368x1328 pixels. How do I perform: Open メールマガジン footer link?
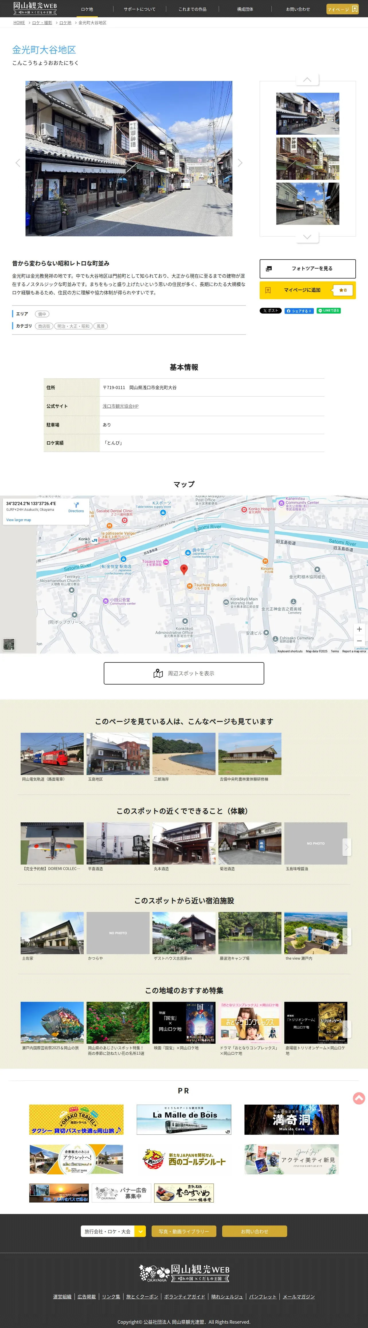tap(299, 1296)
